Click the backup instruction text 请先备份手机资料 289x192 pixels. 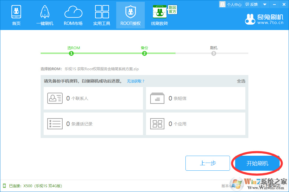(x=83, y=81)
